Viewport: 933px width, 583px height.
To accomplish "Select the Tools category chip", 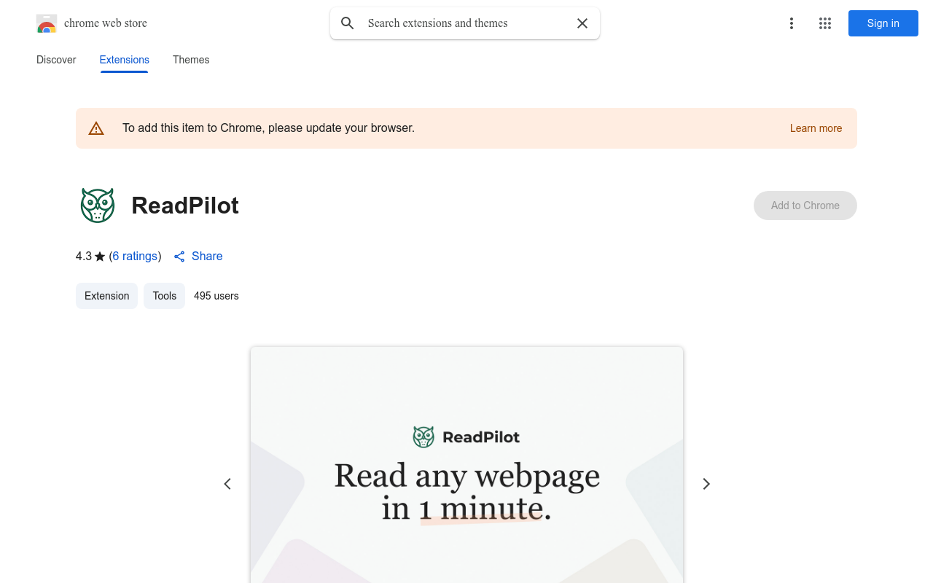I will (x=165, y=296).
